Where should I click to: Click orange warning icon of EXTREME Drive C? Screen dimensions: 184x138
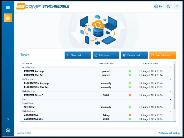(x=130, y=95)
